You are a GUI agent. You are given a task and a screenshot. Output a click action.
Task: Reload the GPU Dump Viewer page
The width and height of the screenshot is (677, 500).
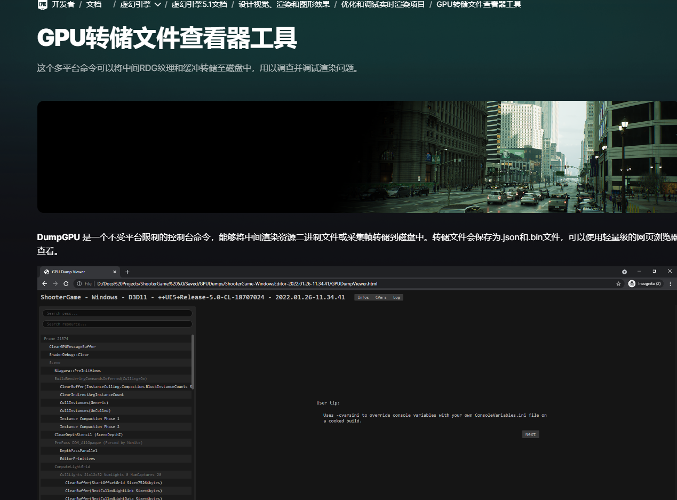point(66,283)
